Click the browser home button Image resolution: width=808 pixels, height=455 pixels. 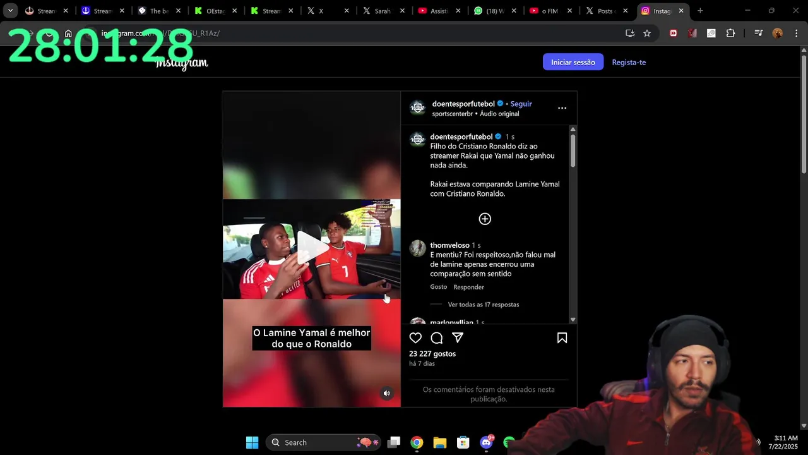click(x=68, y=33)
